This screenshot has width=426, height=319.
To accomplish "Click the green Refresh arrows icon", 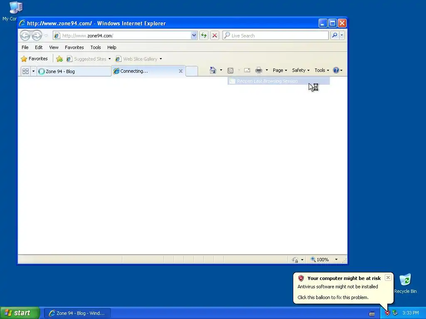I will [204, 35].
